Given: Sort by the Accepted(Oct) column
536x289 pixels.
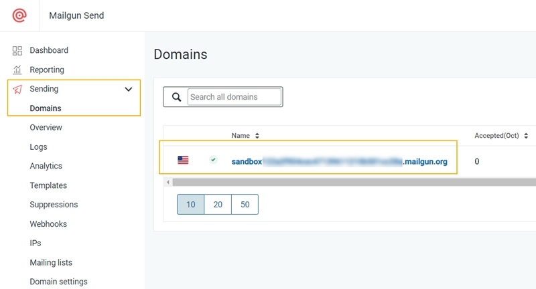Looking at the screenshot, I should tap(501, 135).
